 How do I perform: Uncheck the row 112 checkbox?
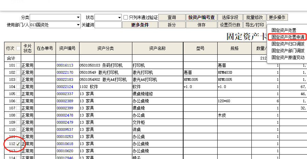(x=18, y=144)
